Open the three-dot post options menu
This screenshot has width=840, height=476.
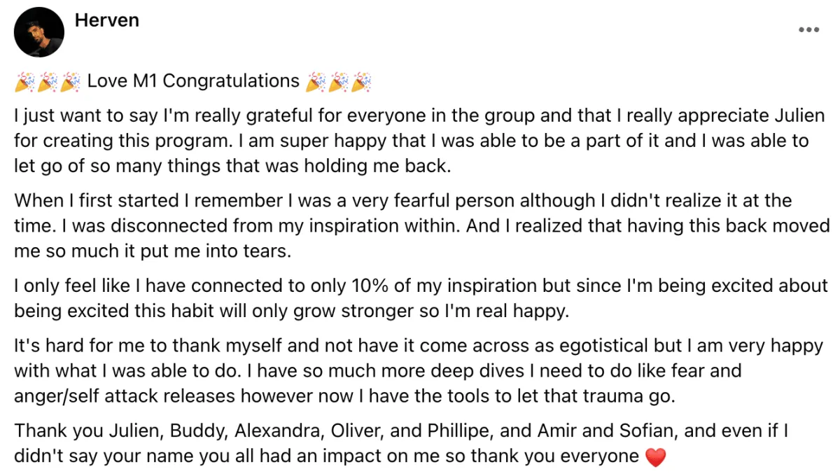tap(808, 30)
